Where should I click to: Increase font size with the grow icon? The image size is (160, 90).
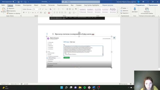(x=40, y=9)
